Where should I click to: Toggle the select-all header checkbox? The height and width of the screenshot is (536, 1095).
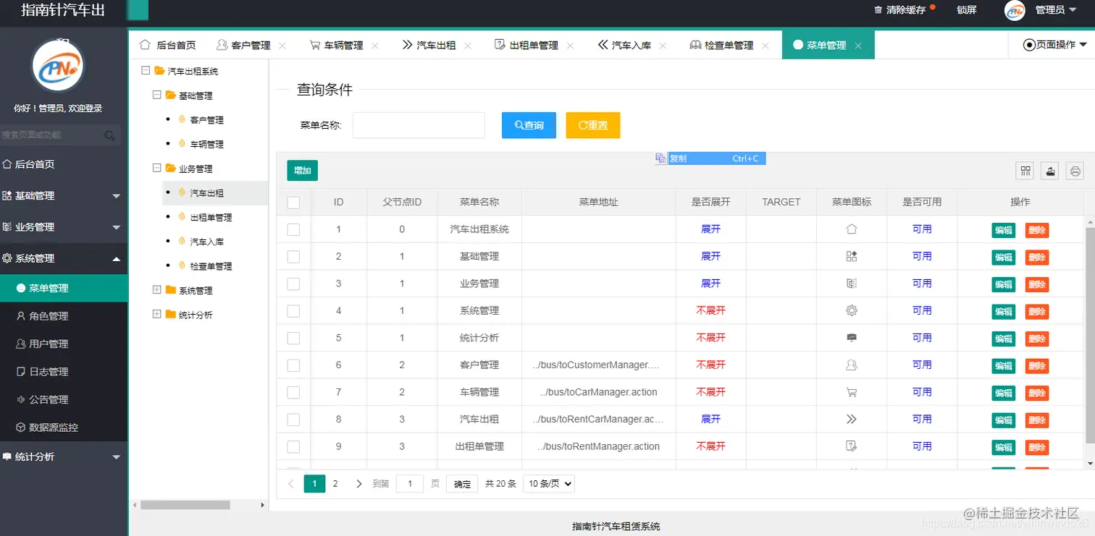pyautogui.click(x=293, y=203)
